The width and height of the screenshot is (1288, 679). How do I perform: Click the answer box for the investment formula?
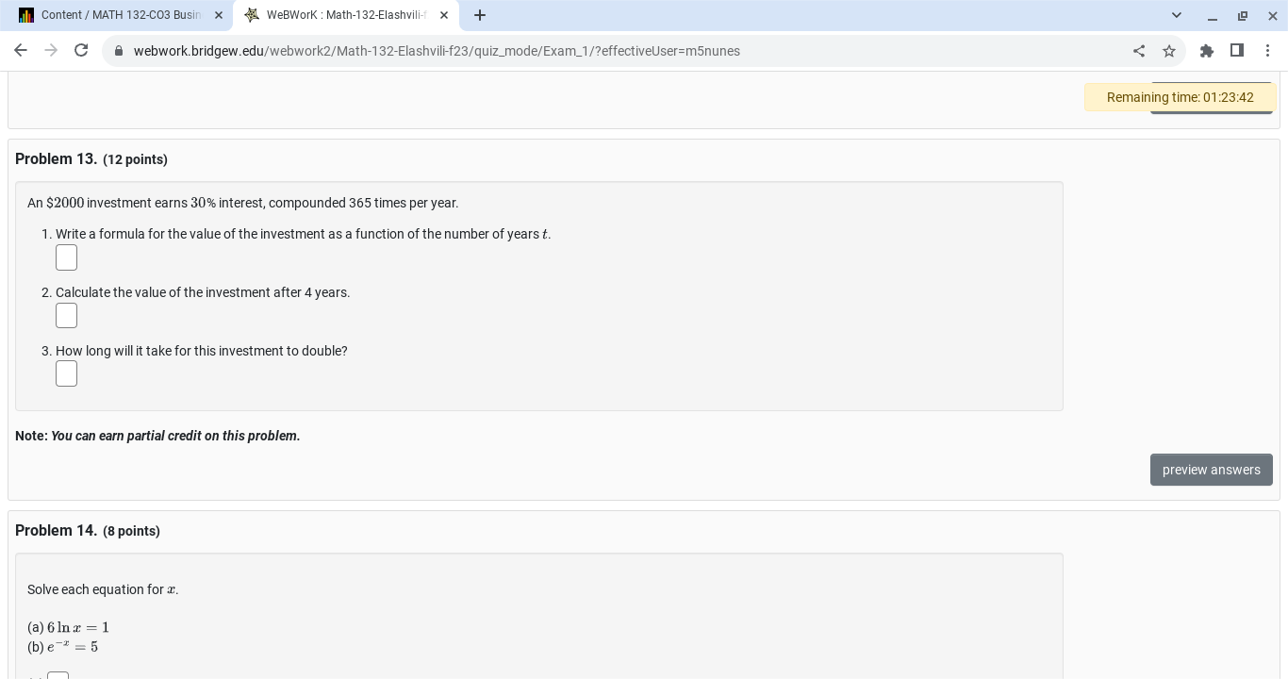(x=66, y=257)
